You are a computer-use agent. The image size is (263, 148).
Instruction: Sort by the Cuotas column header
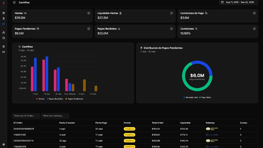coord(244,123)
